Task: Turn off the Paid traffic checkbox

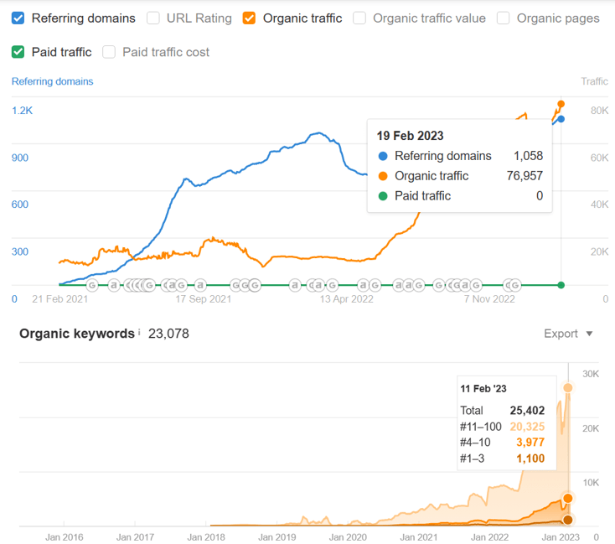Action: 18,52
